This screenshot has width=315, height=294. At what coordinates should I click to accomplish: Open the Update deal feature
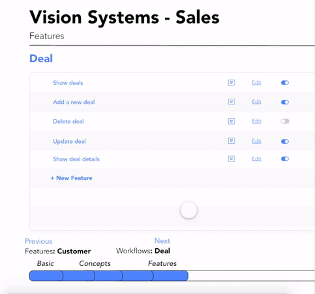point(70,142)
